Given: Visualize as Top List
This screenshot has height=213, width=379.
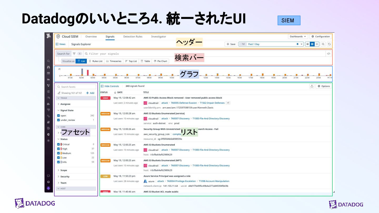Looking at the screenshot, I should pyautogui.click(x=131, y=61).
